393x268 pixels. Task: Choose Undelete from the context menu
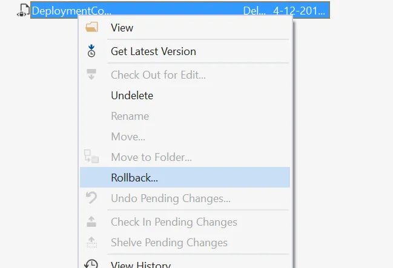pyautogui.click(x=132, y=96)
